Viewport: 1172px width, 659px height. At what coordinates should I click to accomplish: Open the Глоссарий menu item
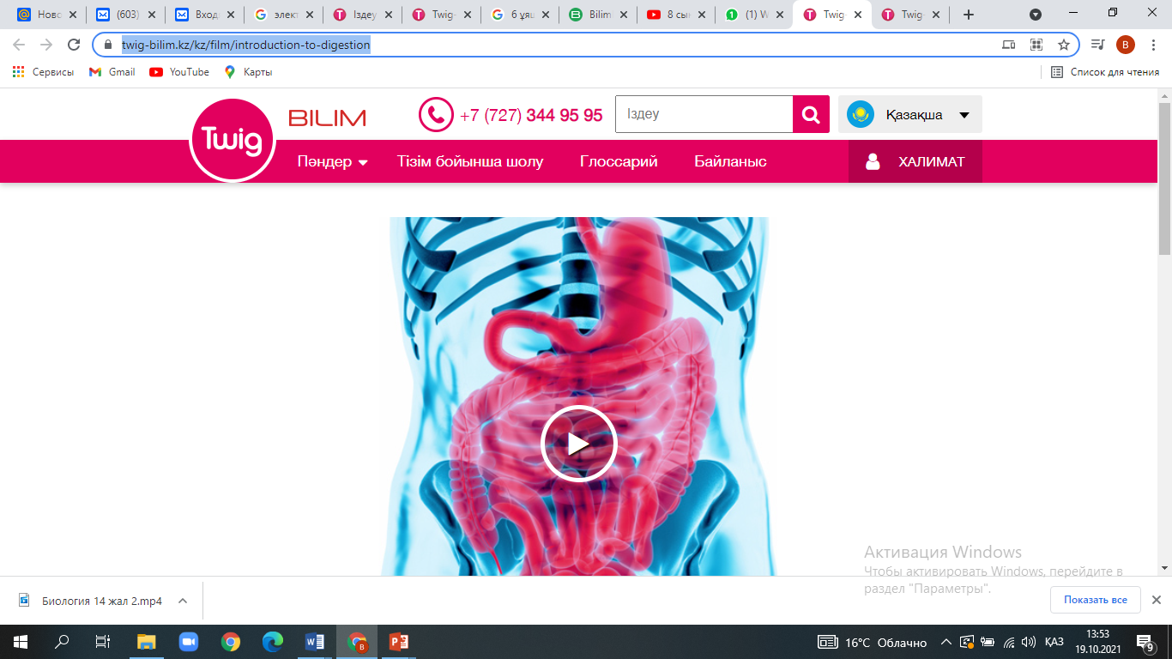[x=619, y=161]
